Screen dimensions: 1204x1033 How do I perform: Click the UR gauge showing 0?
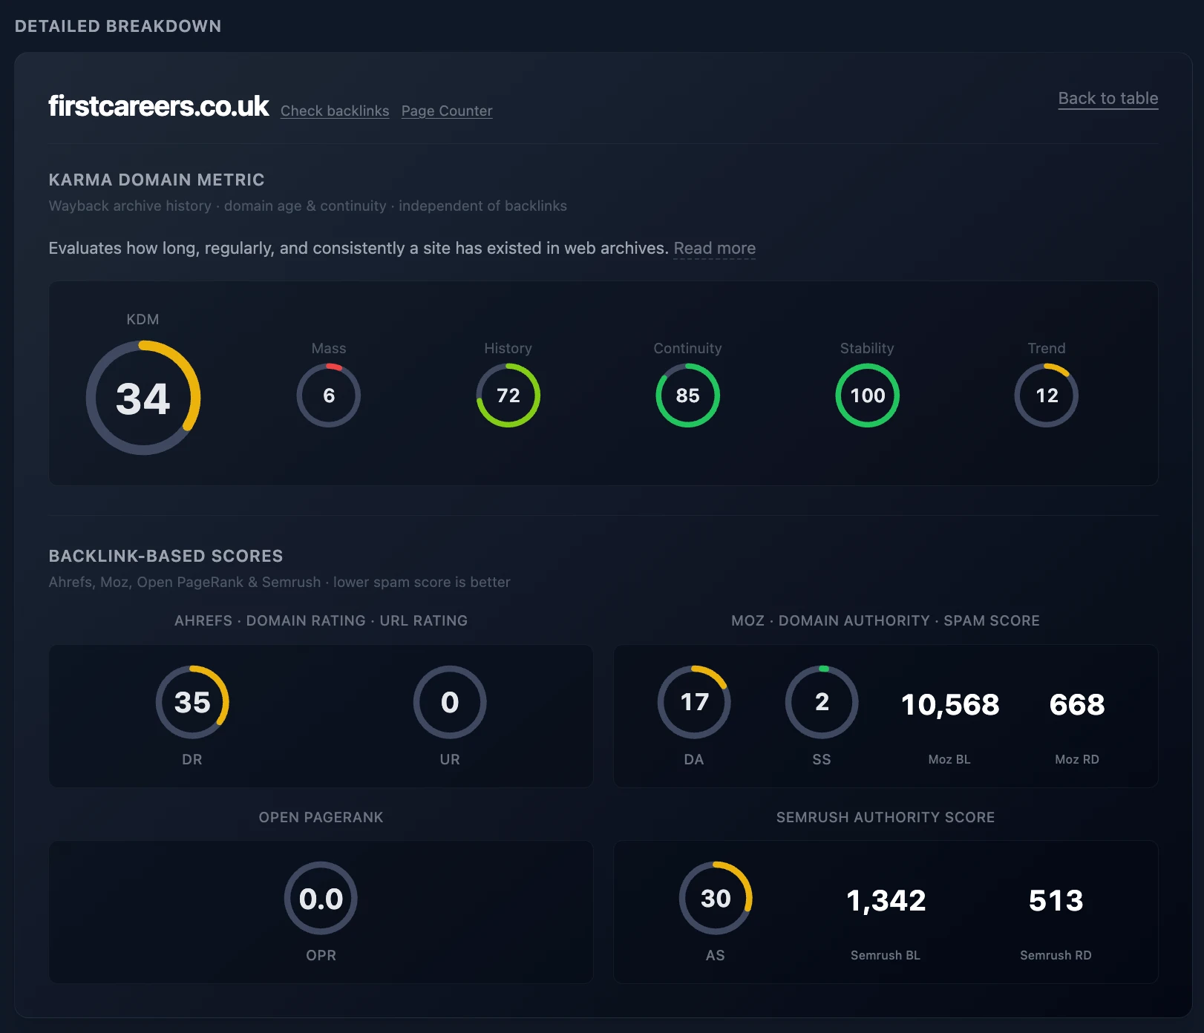tap(450, 702)
